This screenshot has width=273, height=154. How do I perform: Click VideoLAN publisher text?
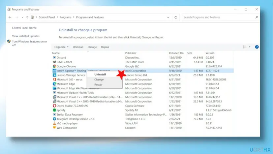coord(131,123)
